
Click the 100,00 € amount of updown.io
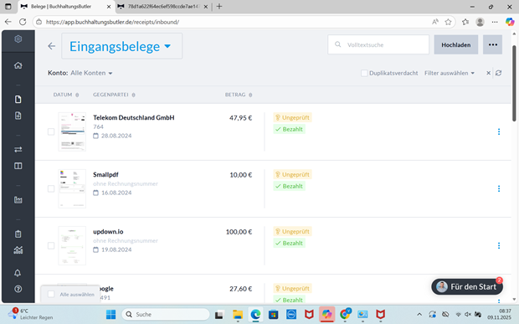[239, 232]
